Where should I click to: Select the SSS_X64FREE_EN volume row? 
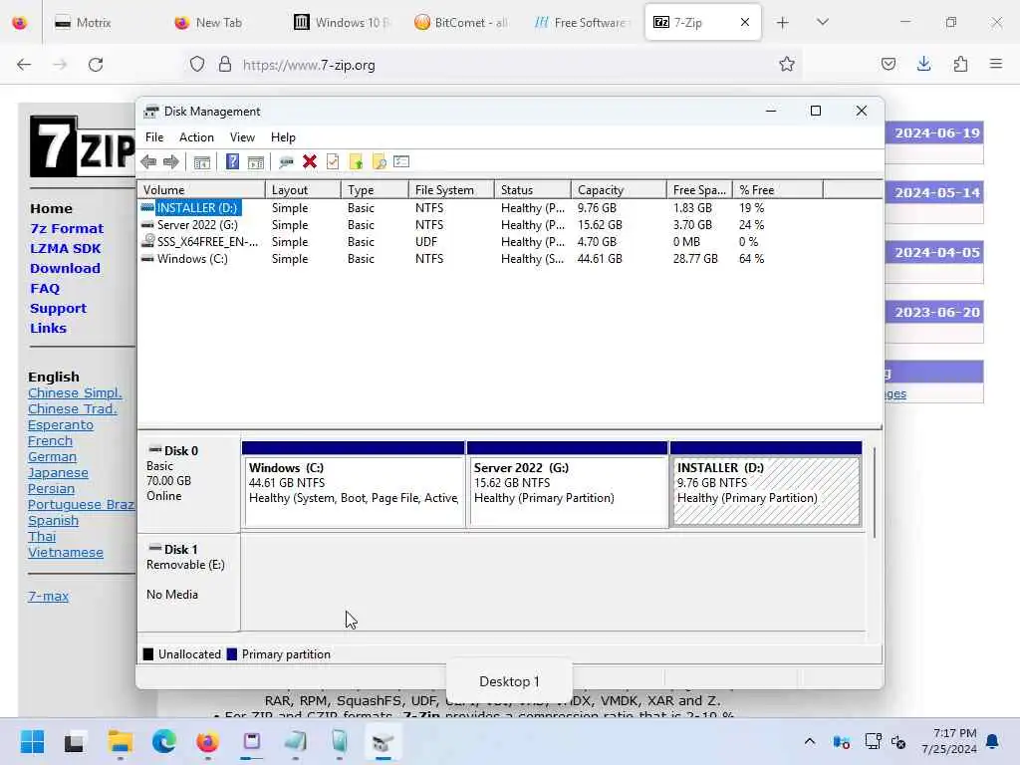point(509,242)
